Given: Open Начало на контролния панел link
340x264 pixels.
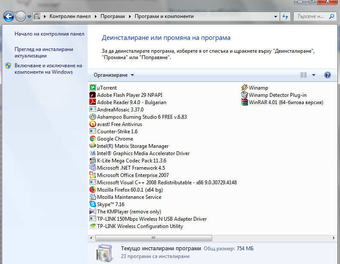Looking at the screenshot, I should coord(49,34).
